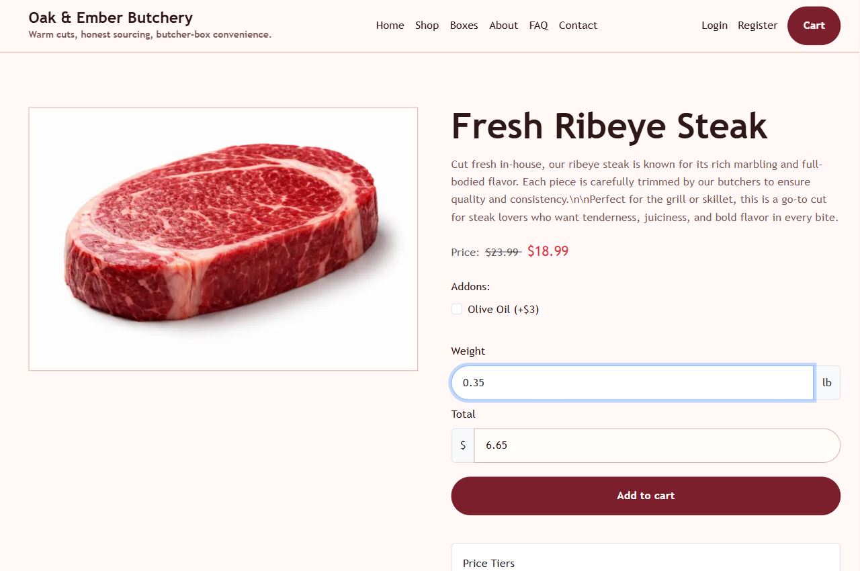Click the Price Tiers panel heading
This screenshot has width=860, height=571.
488,563
